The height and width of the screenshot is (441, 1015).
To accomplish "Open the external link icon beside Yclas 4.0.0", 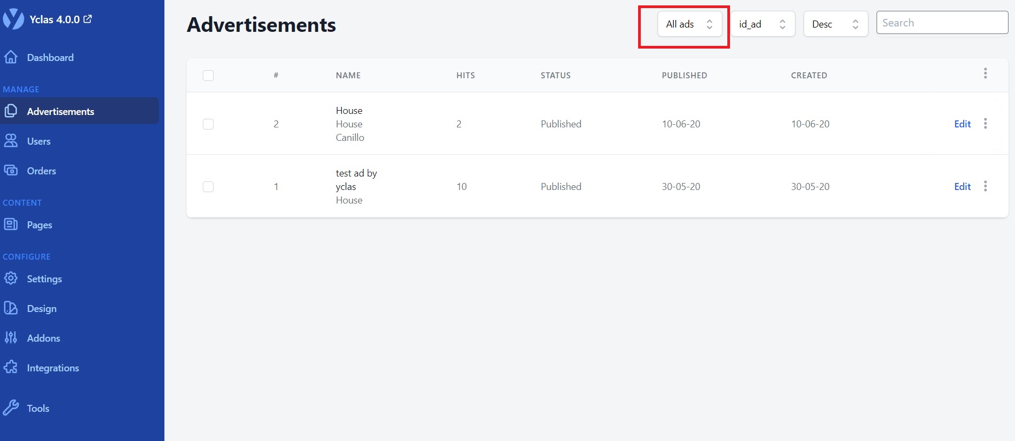I will tap(88, 19).
